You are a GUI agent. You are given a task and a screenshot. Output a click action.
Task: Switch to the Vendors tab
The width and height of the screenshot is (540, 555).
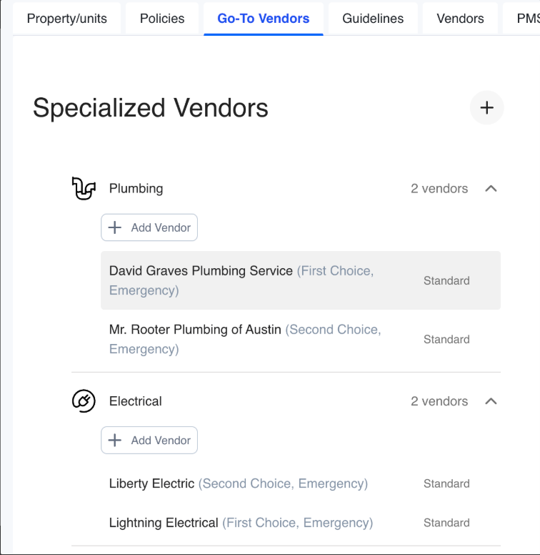click(x=460, y=19)
